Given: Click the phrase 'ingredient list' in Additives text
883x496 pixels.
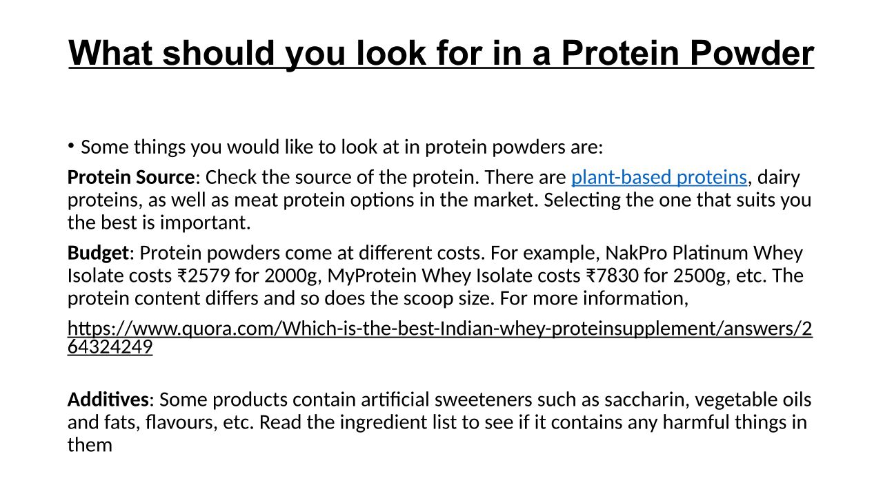Looking at the screenshot, I should [x=401, y=422].
